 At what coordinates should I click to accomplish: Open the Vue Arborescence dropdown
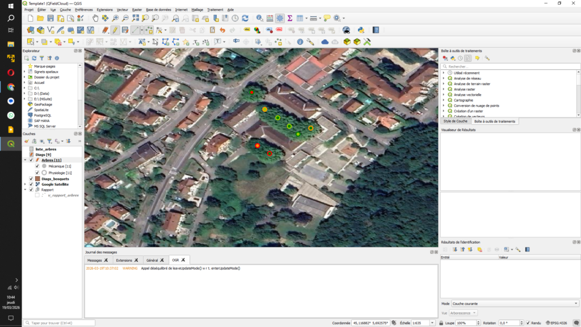[x=463, y=313]
